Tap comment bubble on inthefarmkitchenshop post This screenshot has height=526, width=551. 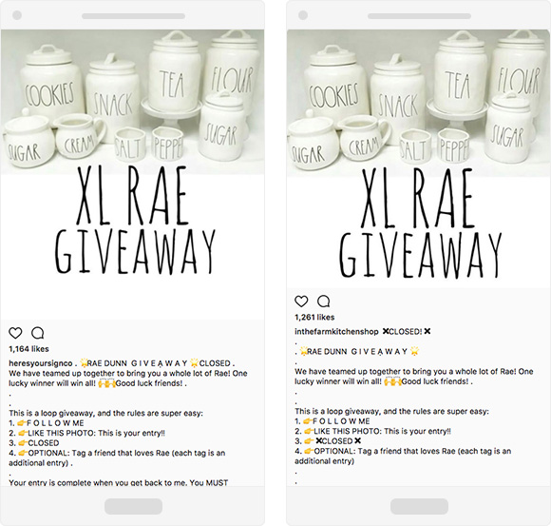point(323,302)
